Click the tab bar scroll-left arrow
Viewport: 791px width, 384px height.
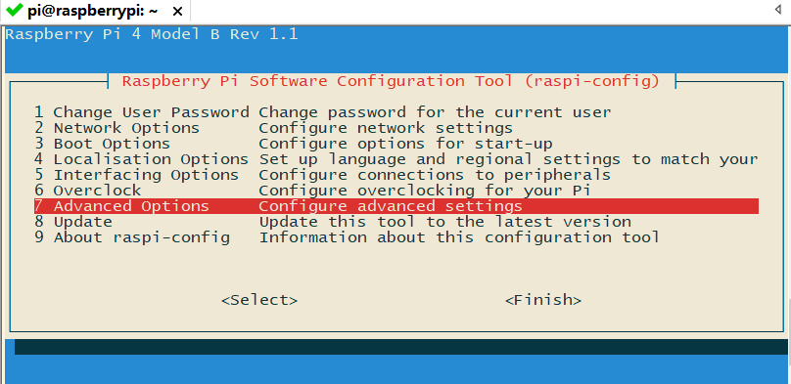[778, 10]
